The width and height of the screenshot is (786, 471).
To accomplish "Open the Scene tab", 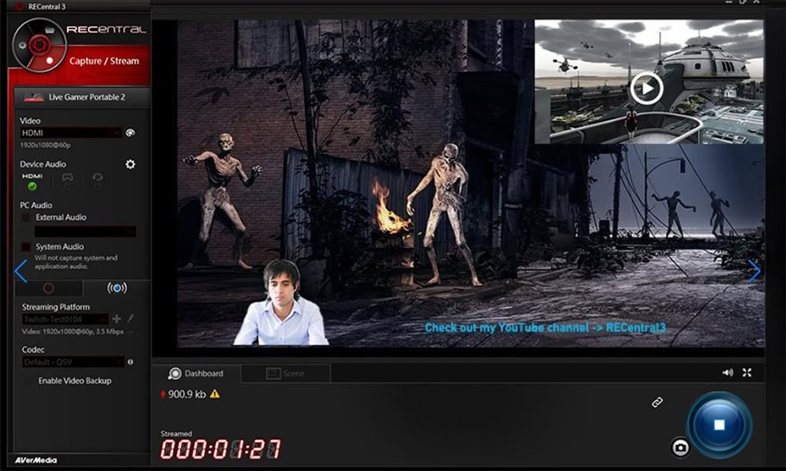I will (285, 374).
